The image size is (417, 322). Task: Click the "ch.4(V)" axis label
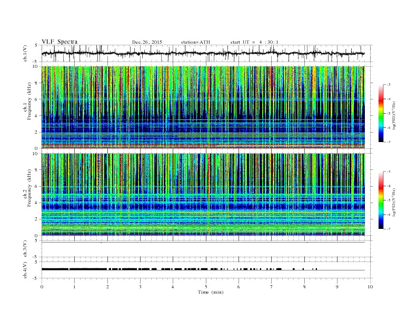click(x=25, y=270)
